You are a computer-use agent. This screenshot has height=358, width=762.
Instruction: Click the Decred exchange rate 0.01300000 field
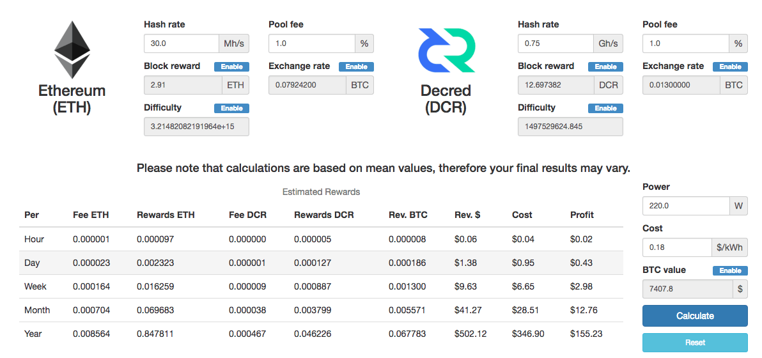[681, 85]
